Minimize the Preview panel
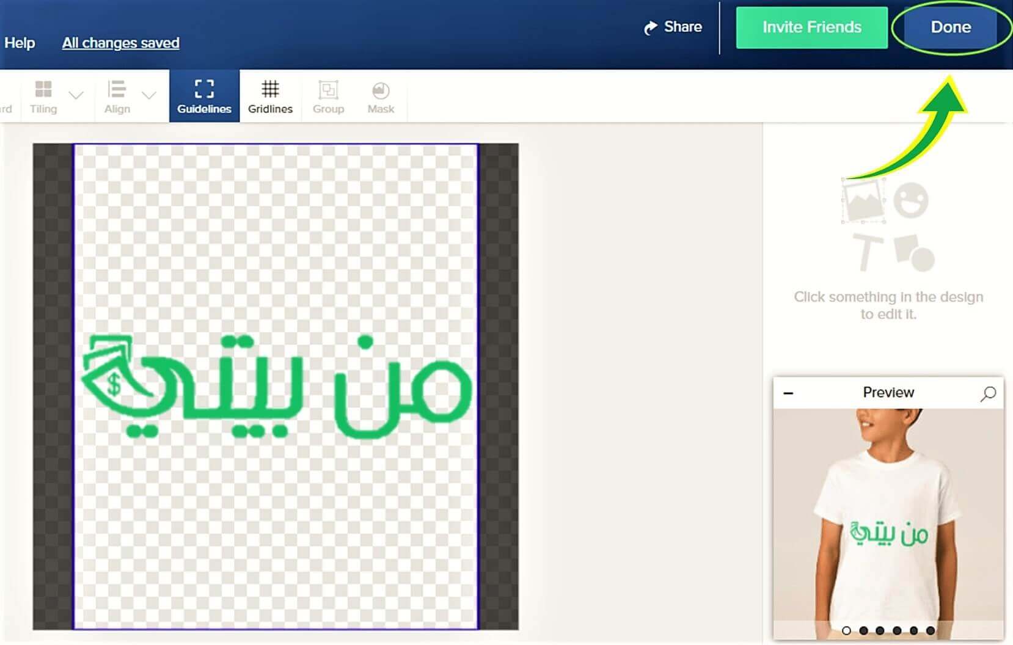Screen dimensions: 1013x645 [x=788, y=393]
